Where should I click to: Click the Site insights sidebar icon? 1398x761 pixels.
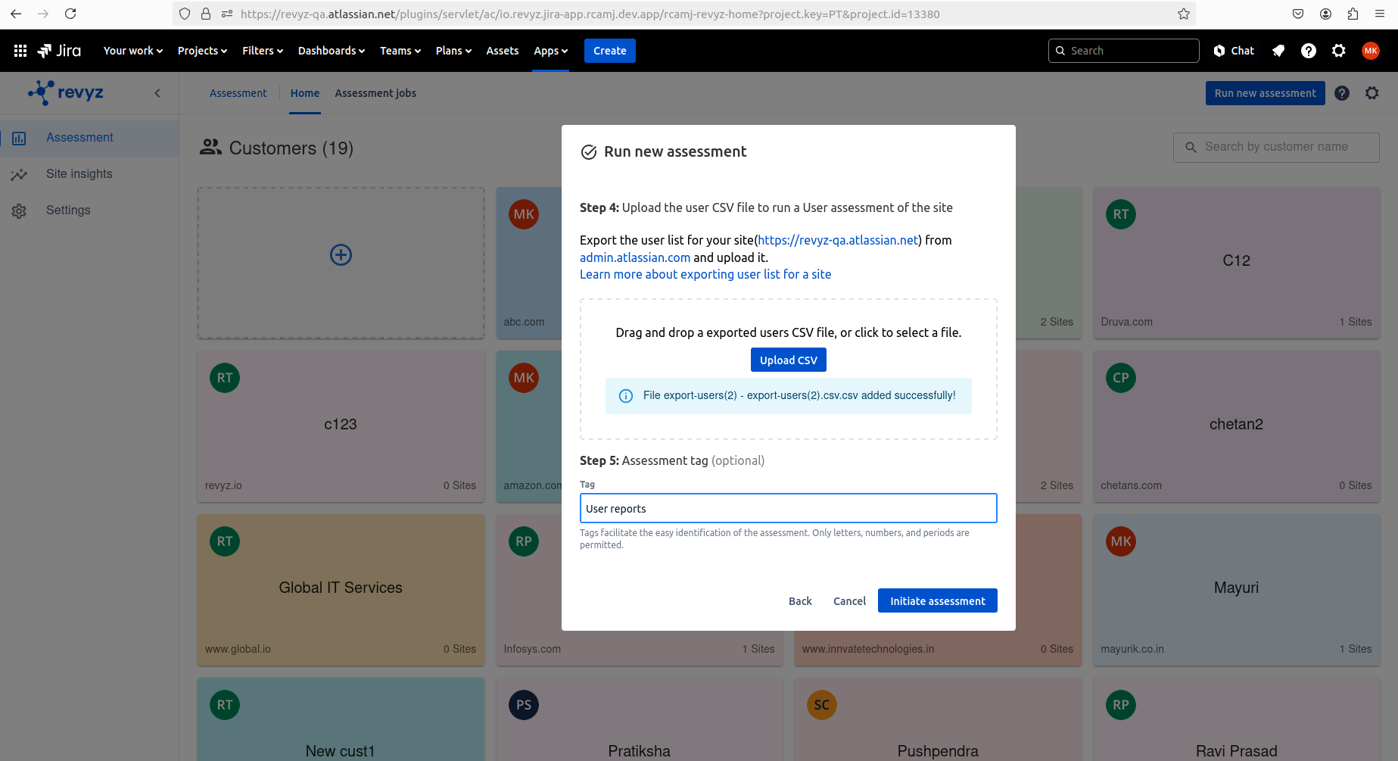point(19,175)
